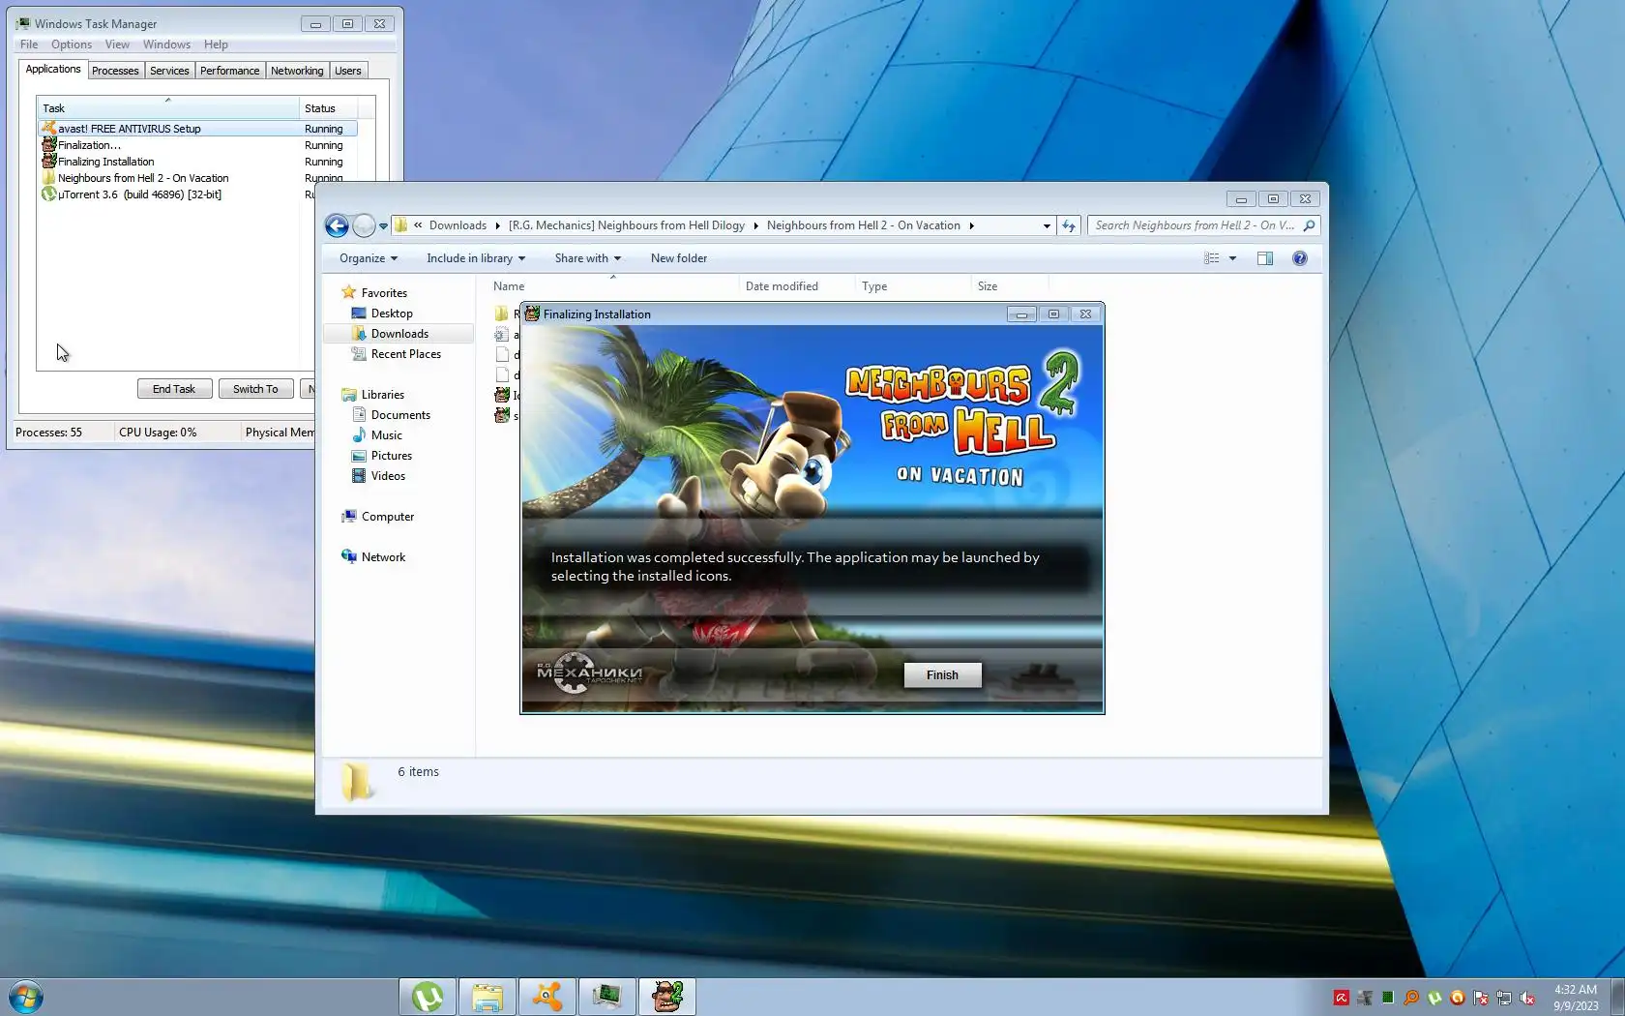This screenshot has height=1016, width=1625.
Task: Open Task Manager's Help menu
Action: [x=216, y=45]
